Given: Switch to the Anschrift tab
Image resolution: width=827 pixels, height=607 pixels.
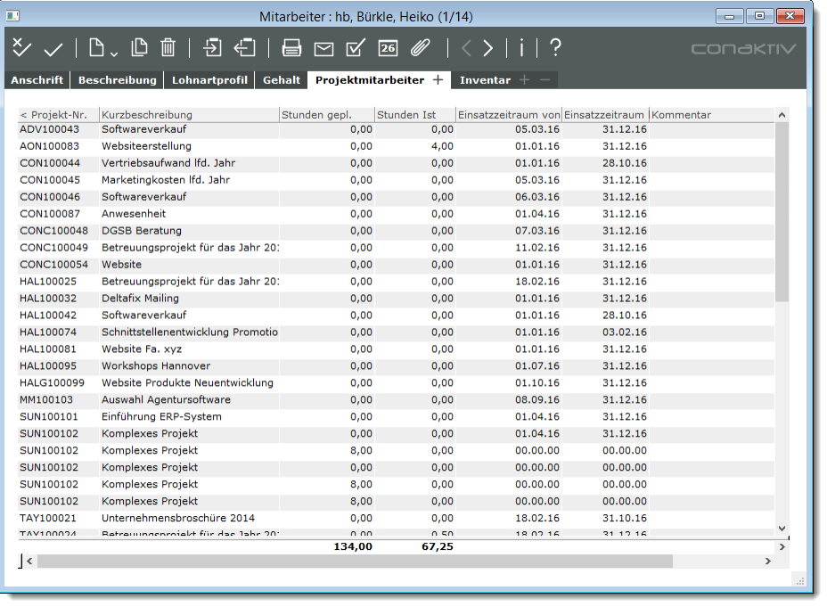Looking at the screenshot, I should 37,80.
